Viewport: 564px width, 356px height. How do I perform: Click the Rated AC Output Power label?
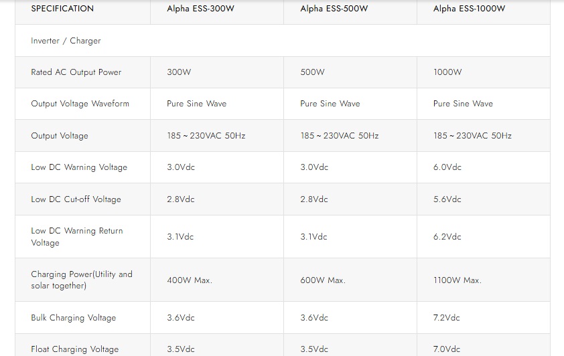pyautogui.click(x=76, y=72)
